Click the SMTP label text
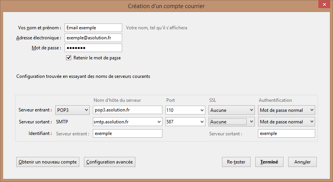This screenshot has width=333, height=182. 62,122
